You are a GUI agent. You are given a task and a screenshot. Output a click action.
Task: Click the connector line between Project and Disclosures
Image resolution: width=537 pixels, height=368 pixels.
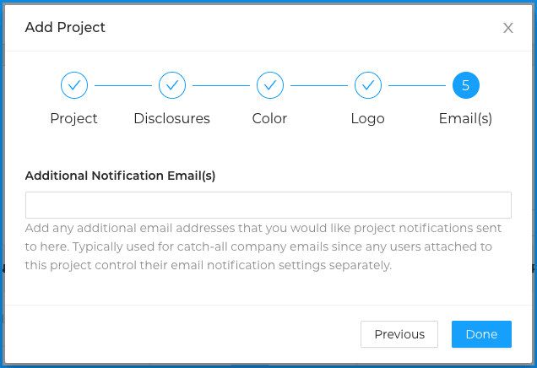pos(123,85)
